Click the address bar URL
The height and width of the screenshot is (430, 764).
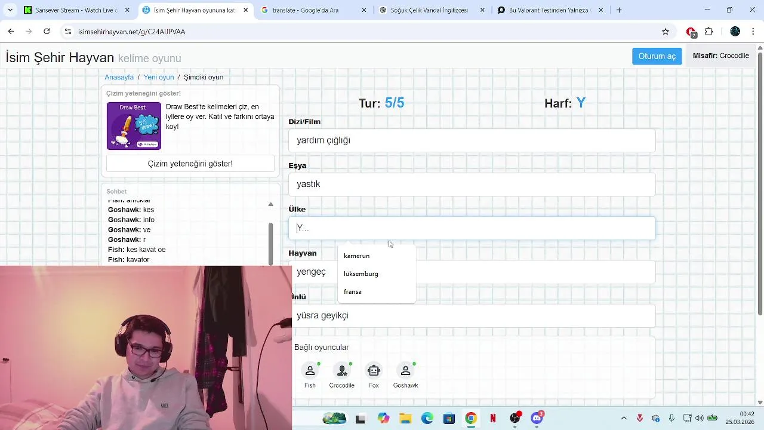[x=131, y=32]
